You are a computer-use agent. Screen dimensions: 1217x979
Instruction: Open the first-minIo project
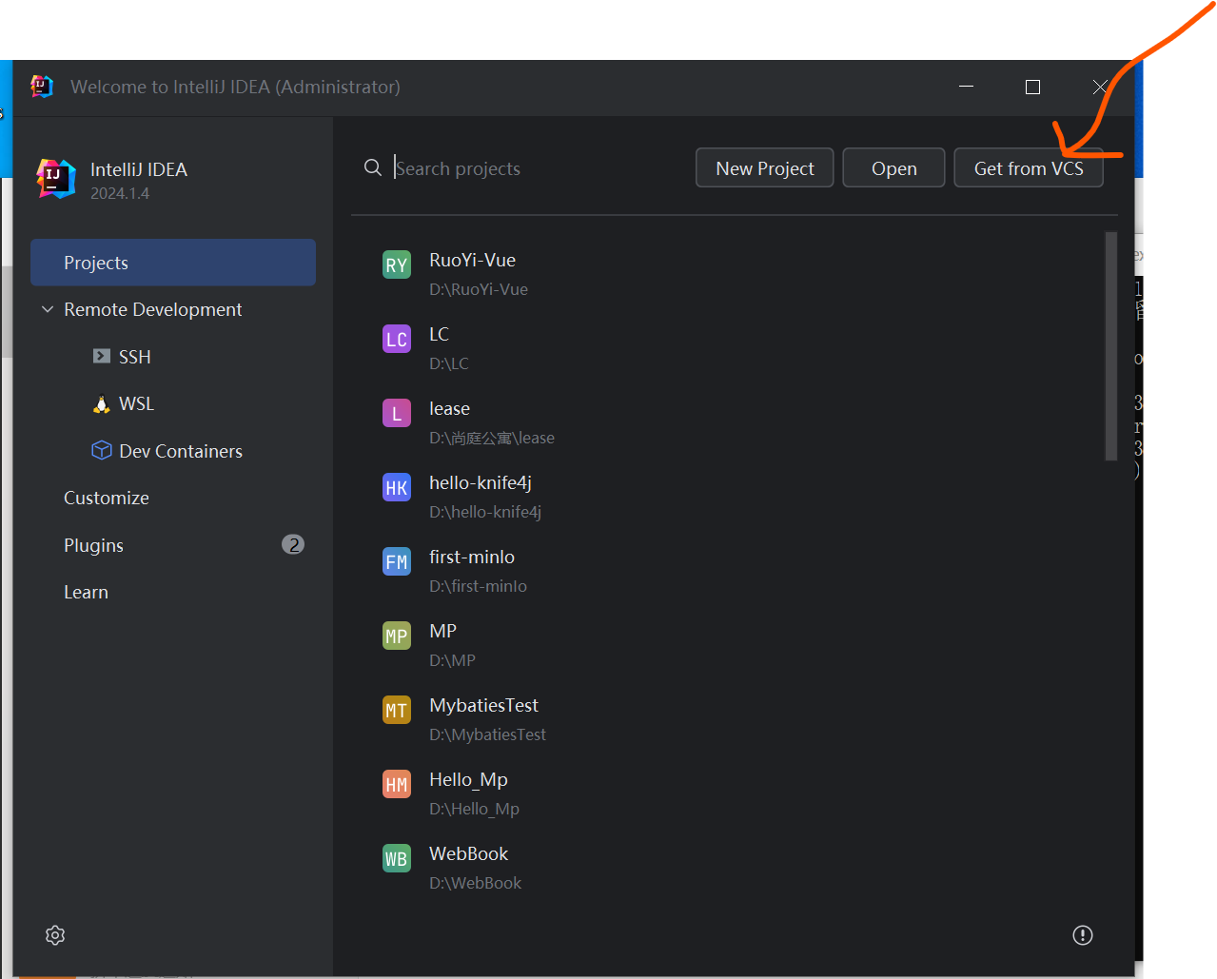click(x=472, y=557)
